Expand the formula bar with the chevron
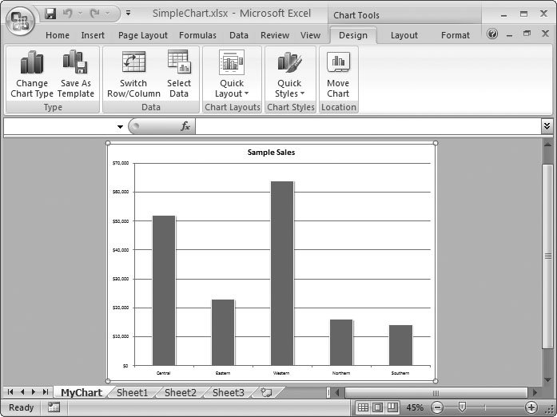Image resolution: width=557 pixels, height=417 pixels. [547, 125]
